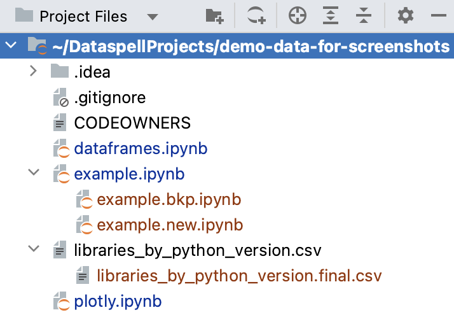Viewport: 454px width, 317px height.
Task: Click the expand all icon
Action: pyautogui.click(x=331, y=16)
